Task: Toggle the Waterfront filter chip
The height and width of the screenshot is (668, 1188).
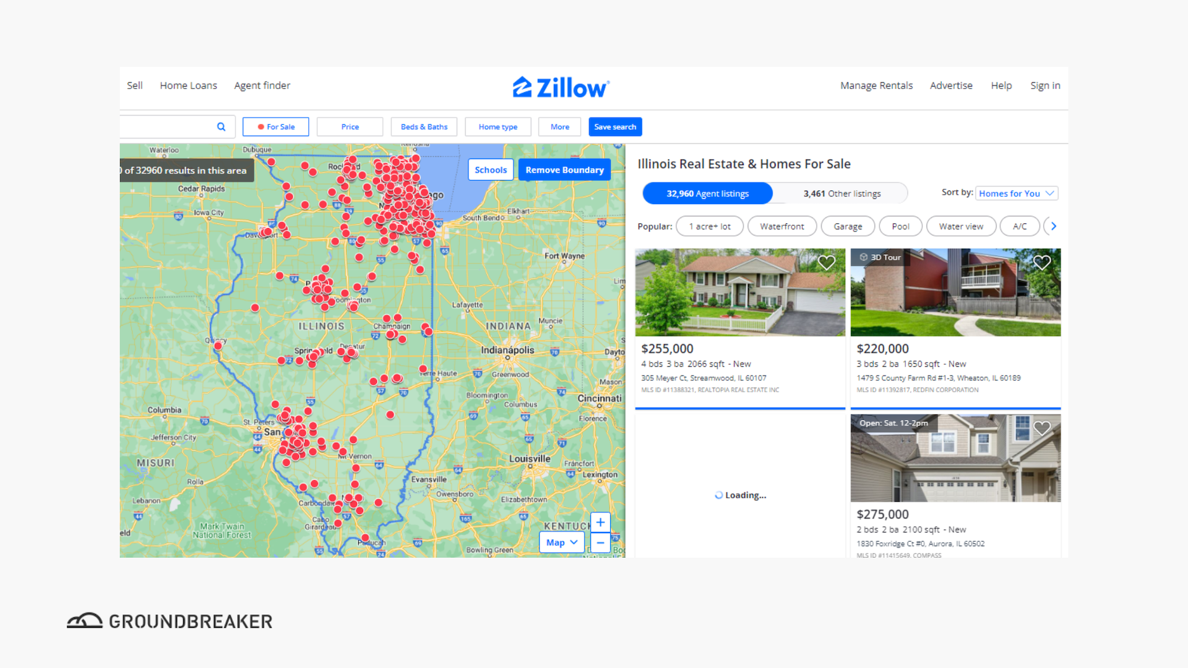Action: (782, 226)
